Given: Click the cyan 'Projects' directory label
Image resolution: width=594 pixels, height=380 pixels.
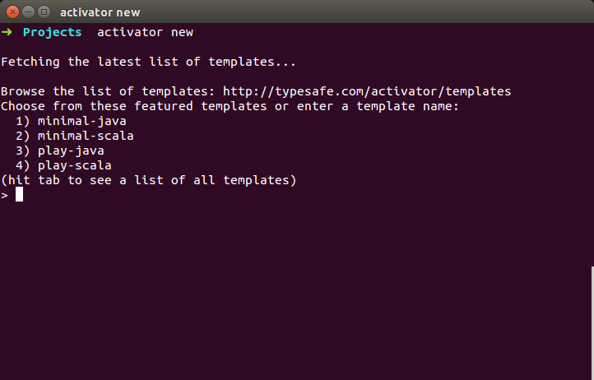Looking at the screenshot, I should 53,33.
